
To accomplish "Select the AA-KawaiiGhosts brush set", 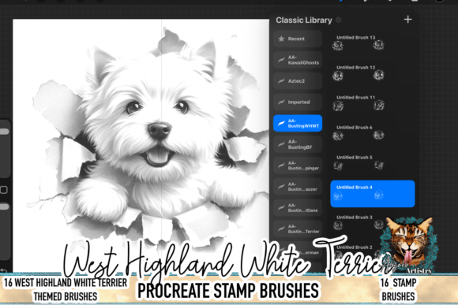I will click(x=298, y=60).
